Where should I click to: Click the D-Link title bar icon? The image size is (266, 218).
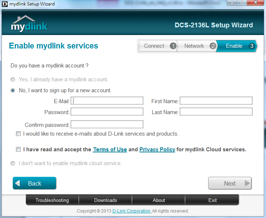pyautogui.click(x=5, y=4)
